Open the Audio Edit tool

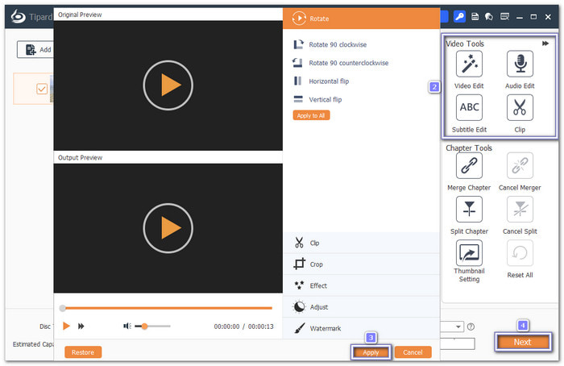pyautogui.click(x=520, y=64)
